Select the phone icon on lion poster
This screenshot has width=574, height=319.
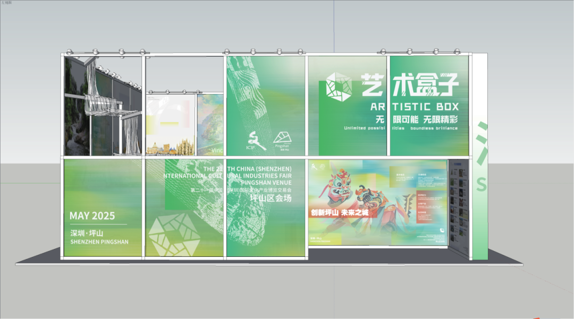tap(441, 230)
